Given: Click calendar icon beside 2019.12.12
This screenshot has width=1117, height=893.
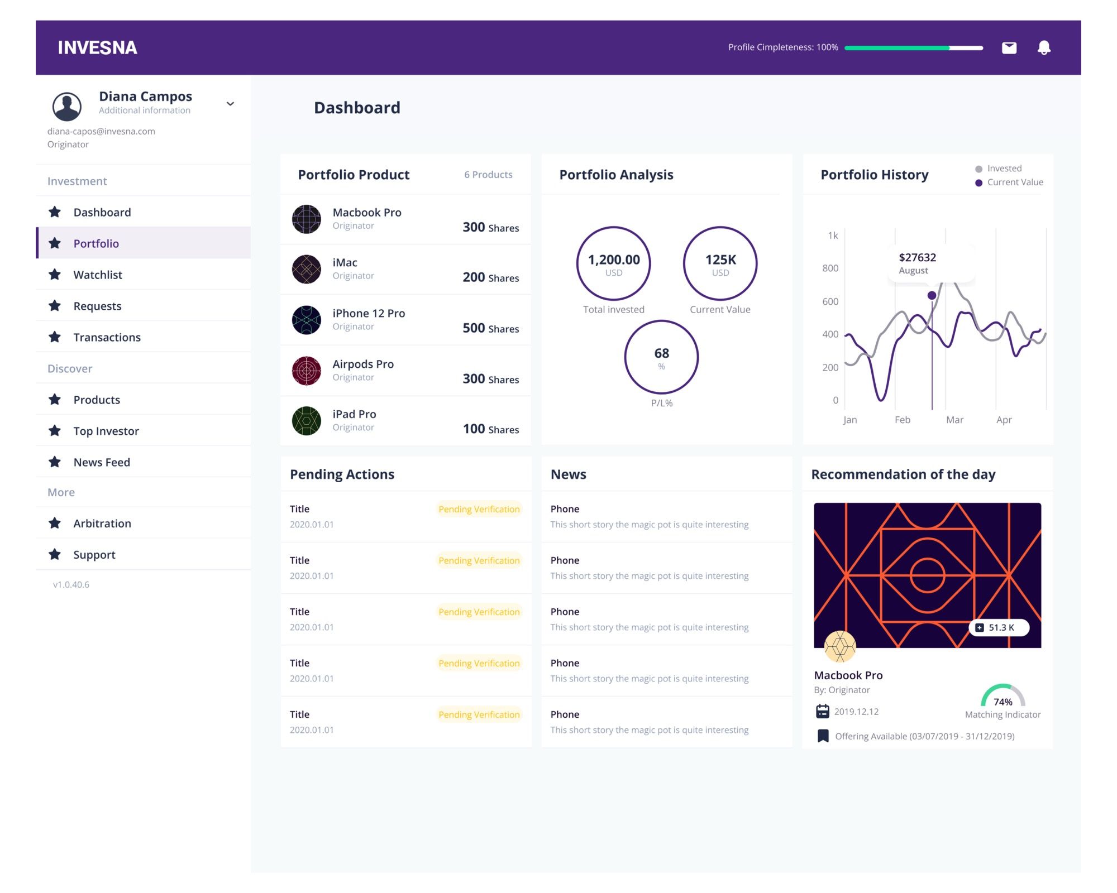Looking at the screenshot, I should point(822,711).
